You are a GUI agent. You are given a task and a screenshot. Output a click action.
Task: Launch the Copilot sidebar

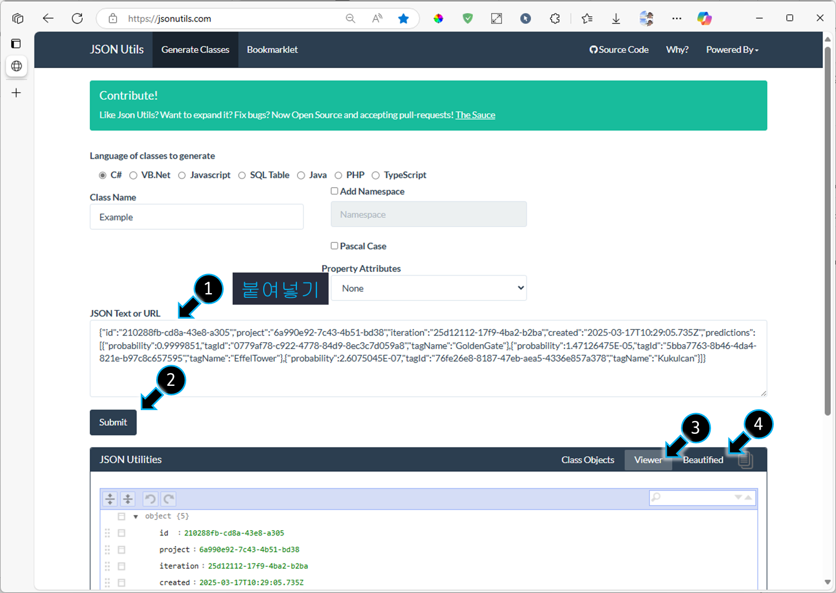[x=705, y=18]
